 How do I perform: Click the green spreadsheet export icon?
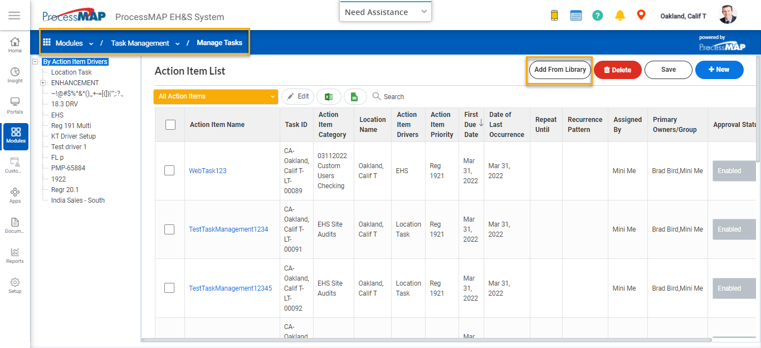354,96
